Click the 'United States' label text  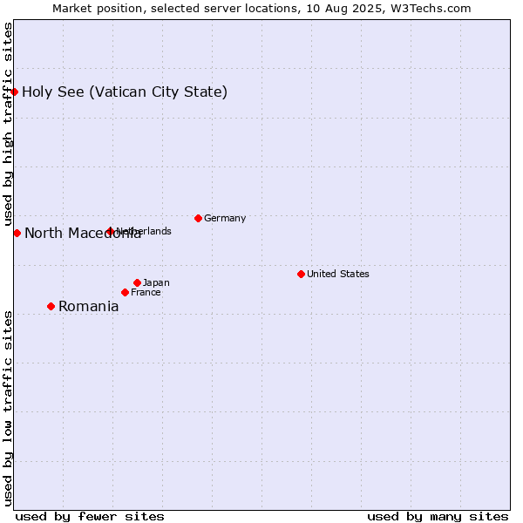point(338,274)
